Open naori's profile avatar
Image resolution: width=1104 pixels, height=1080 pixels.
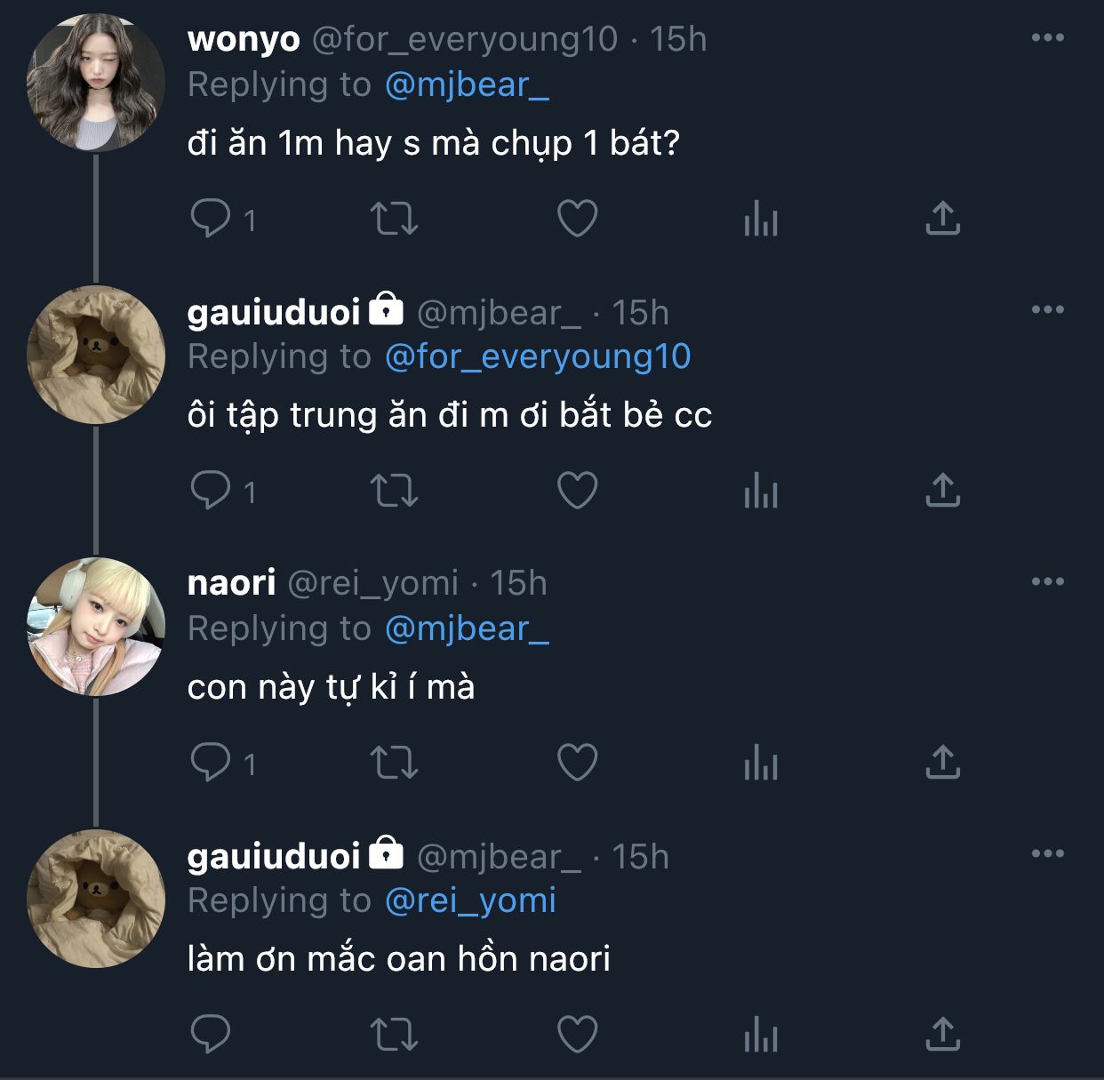(96, 627)
